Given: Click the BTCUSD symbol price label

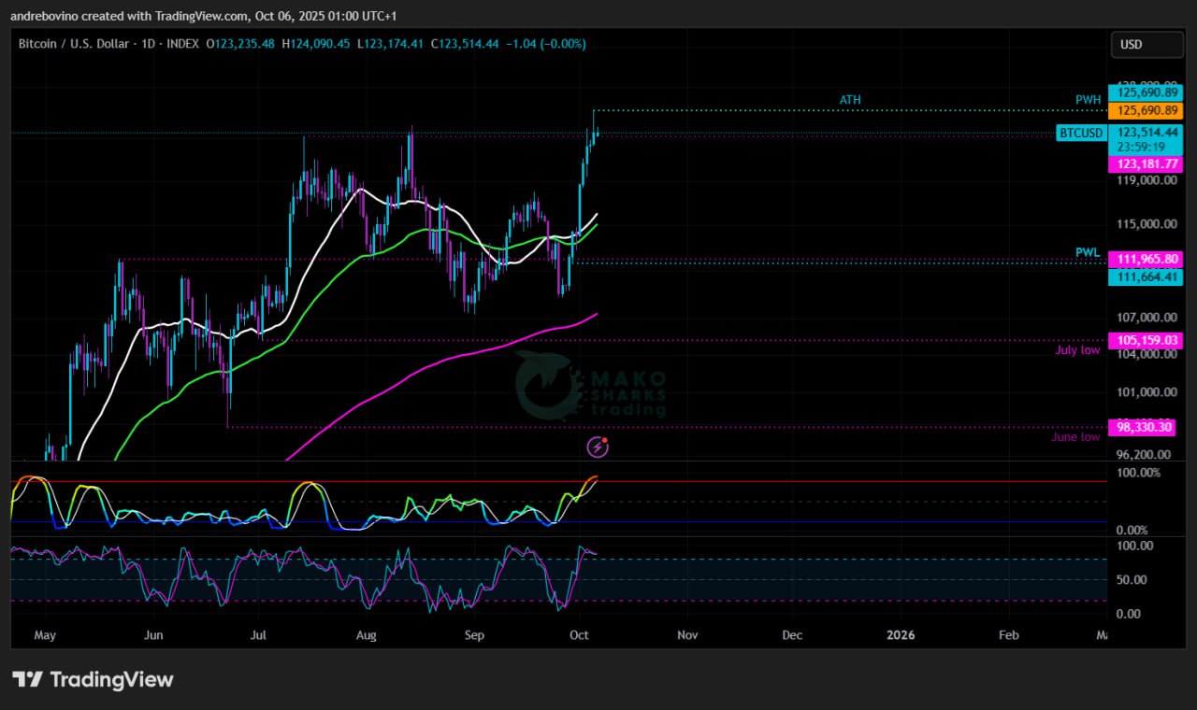Looking at the screenshot, I should click(x=1080, y=134).
